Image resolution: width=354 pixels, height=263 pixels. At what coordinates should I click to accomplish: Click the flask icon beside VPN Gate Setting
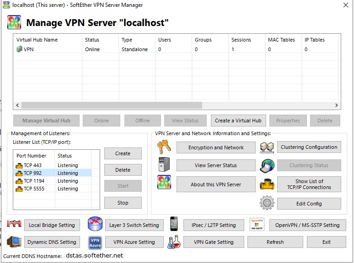click(x=174, y=242)
